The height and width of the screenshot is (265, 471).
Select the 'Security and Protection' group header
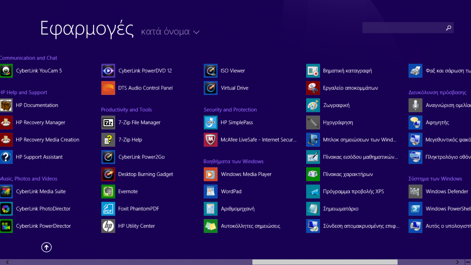coord(230,110)
